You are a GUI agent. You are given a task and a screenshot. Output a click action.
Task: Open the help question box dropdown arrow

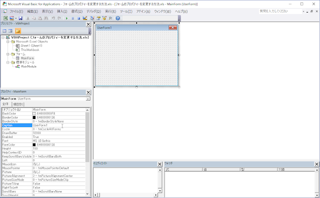pyautogui.click(x=303, y=11)
